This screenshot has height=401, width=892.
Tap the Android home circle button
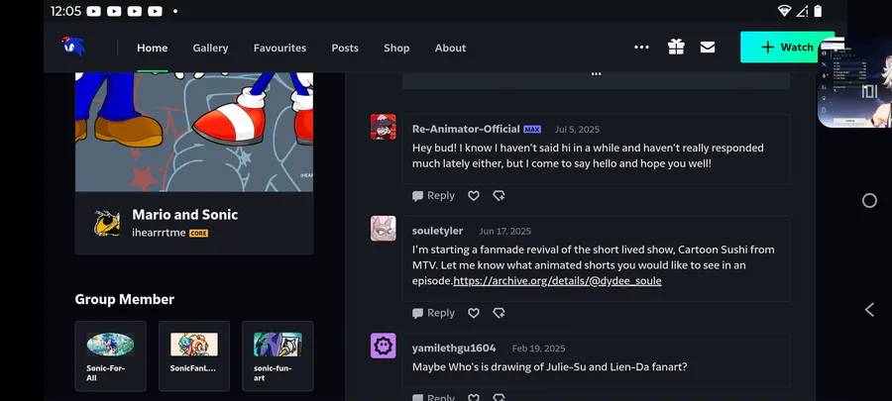click(x=869, y=200)
